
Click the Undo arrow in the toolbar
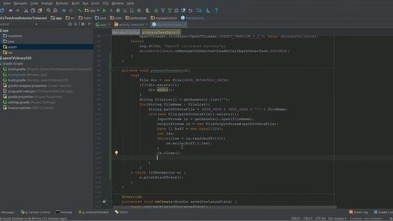pyautogui.click(x=11, y=10)
